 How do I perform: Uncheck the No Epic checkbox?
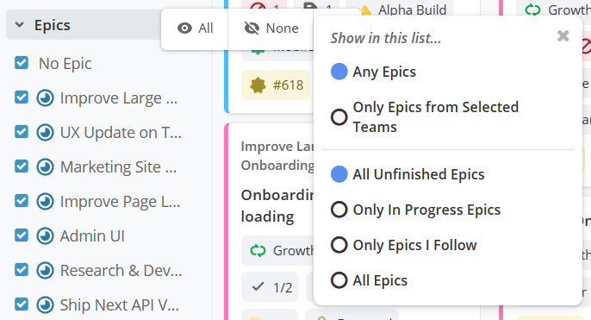click(x=22, y=63)
